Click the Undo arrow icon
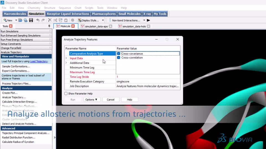 38,20
